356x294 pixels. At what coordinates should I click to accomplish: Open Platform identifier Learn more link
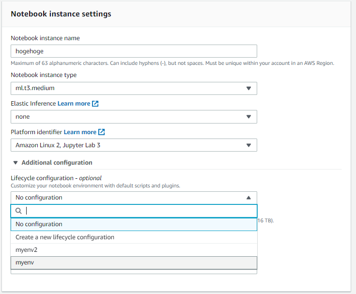click(x=80, y=132)
